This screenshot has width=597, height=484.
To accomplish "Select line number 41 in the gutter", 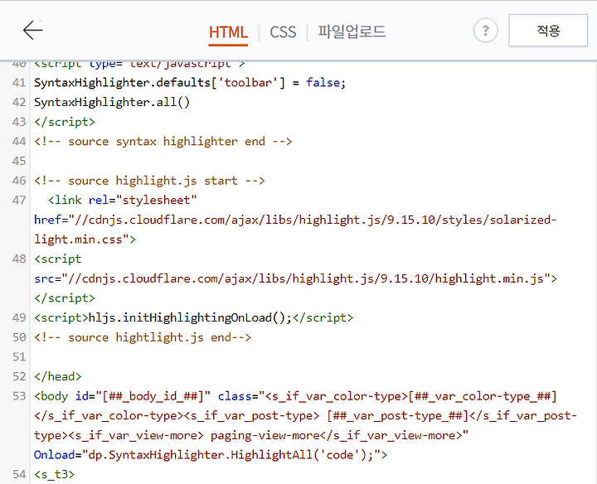I will coord(19,83).
